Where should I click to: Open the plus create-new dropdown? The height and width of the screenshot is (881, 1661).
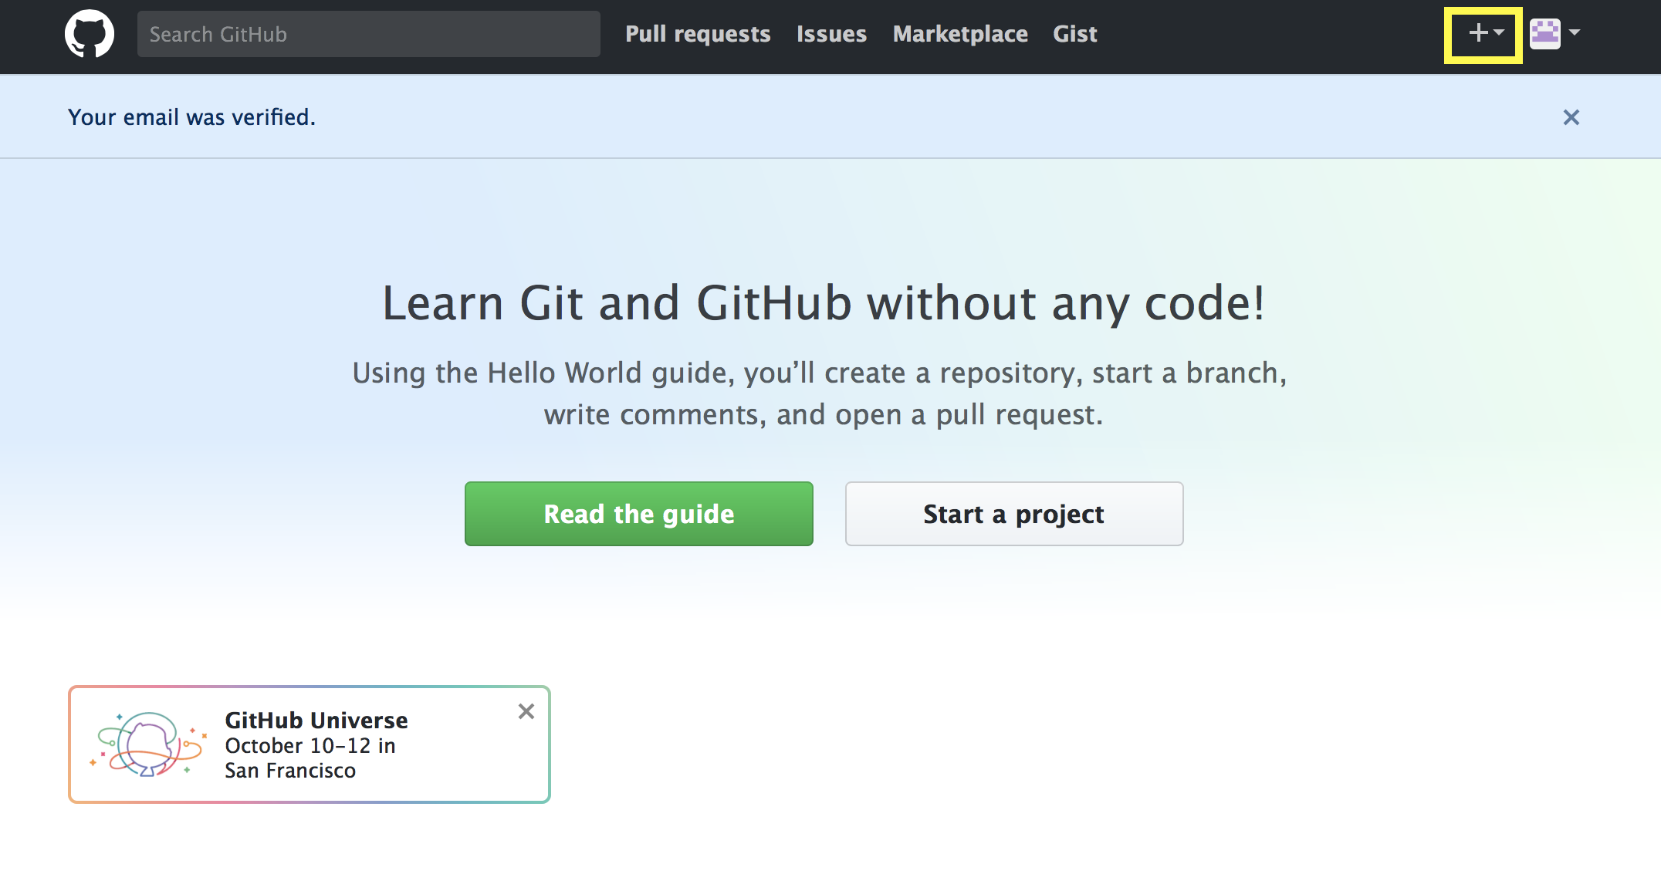[1485, 33]
